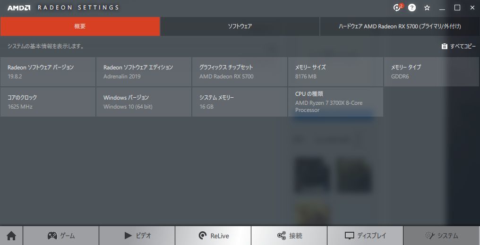The height and width of the screenshot is (245, 480).
Task: Open the ディスプレイ tab
Action: pos(365,236)
